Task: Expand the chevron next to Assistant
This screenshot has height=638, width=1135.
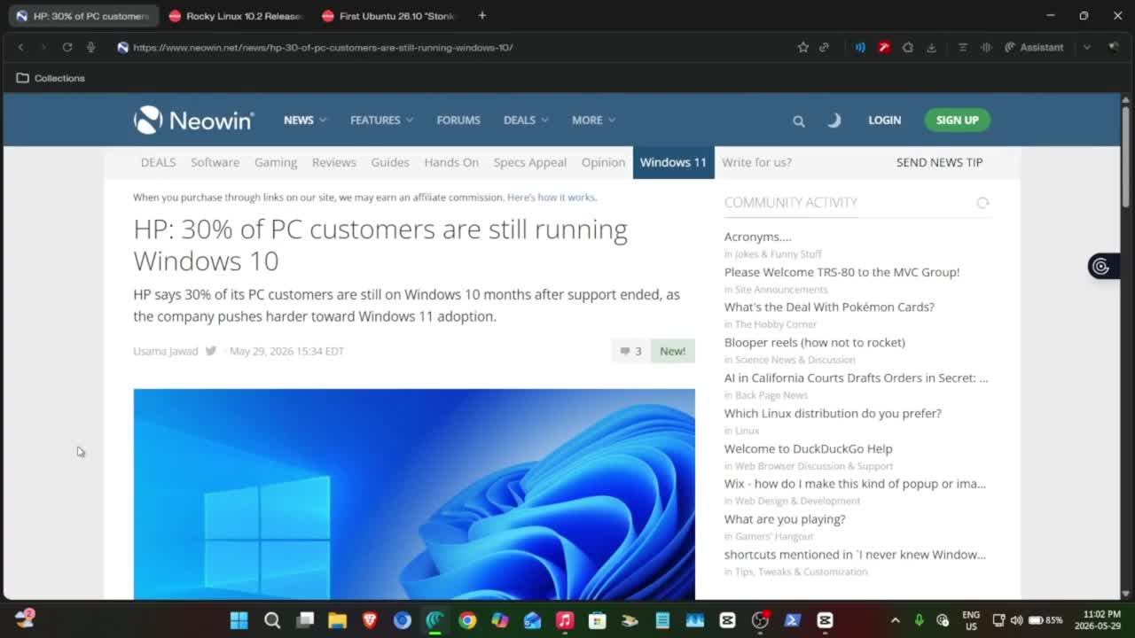Action: 1086,47
